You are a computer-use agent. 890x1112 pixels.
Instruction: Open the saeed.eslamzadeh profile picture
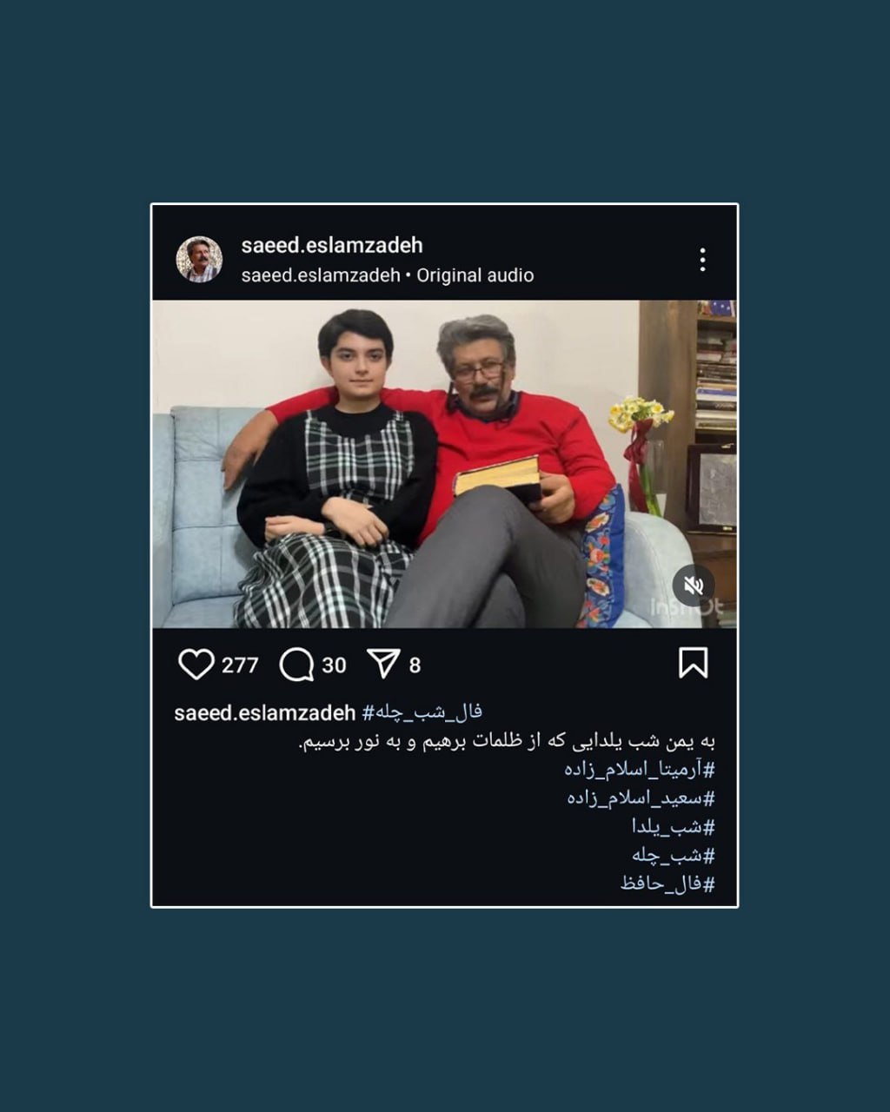click(x=199, y=259)
